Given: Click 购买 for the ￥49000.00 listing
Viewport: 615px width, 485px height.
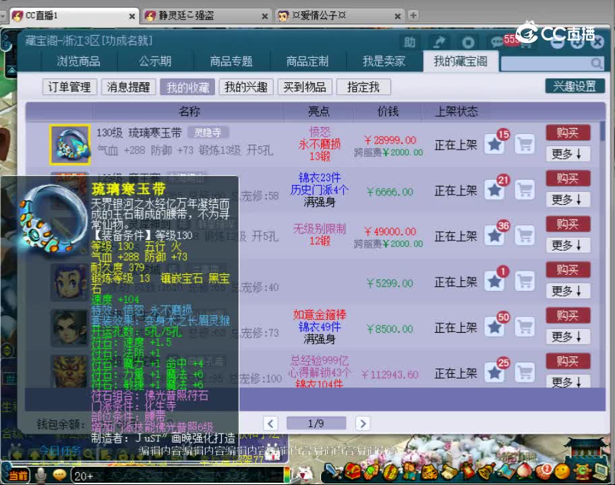Looking at the screenshot, I should pos(568,224).
